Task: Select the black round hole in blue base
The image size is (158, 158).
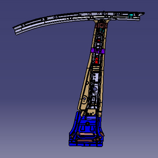Action: (87, 124)
